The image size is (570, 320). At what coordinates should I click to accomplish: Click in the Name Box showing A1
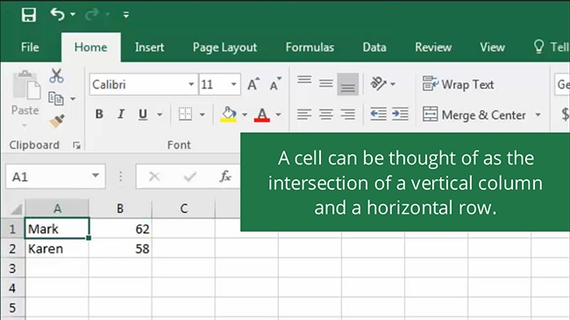tap(47, 177)
